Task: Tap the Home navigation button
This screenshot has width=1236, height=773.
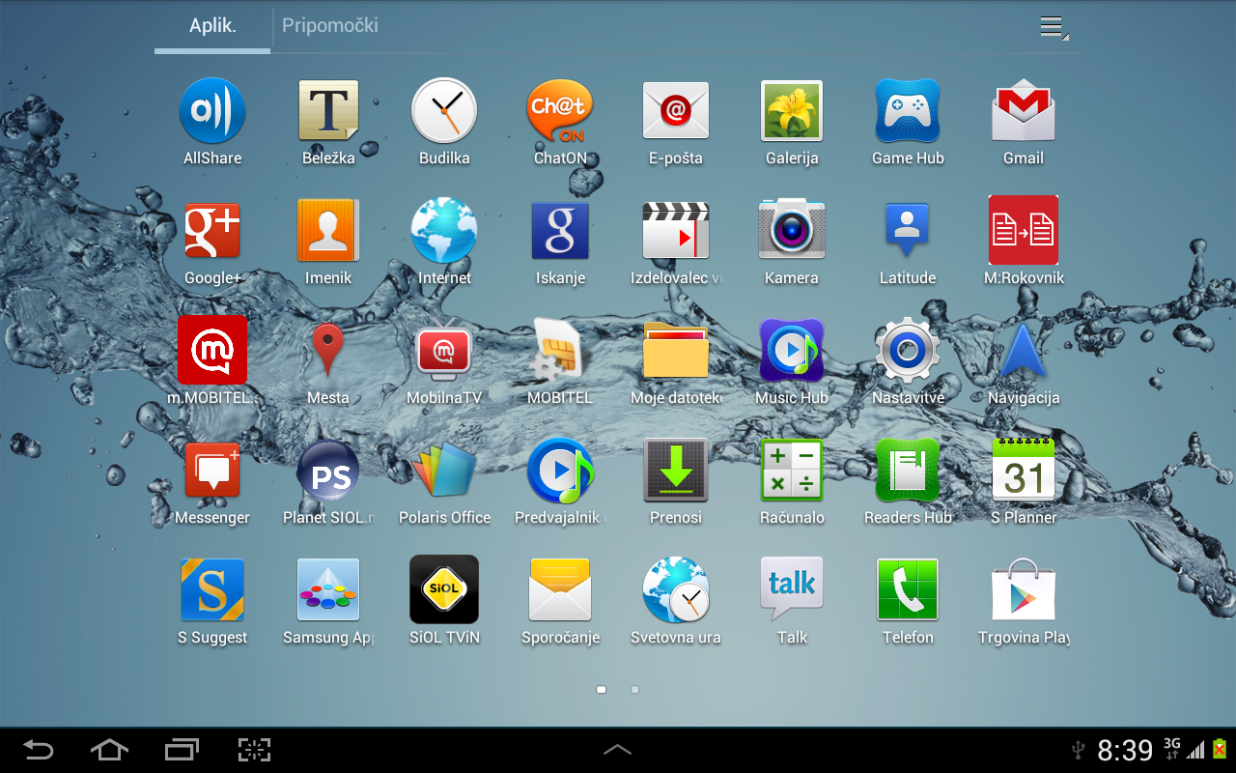Action: tap(109, 750)
